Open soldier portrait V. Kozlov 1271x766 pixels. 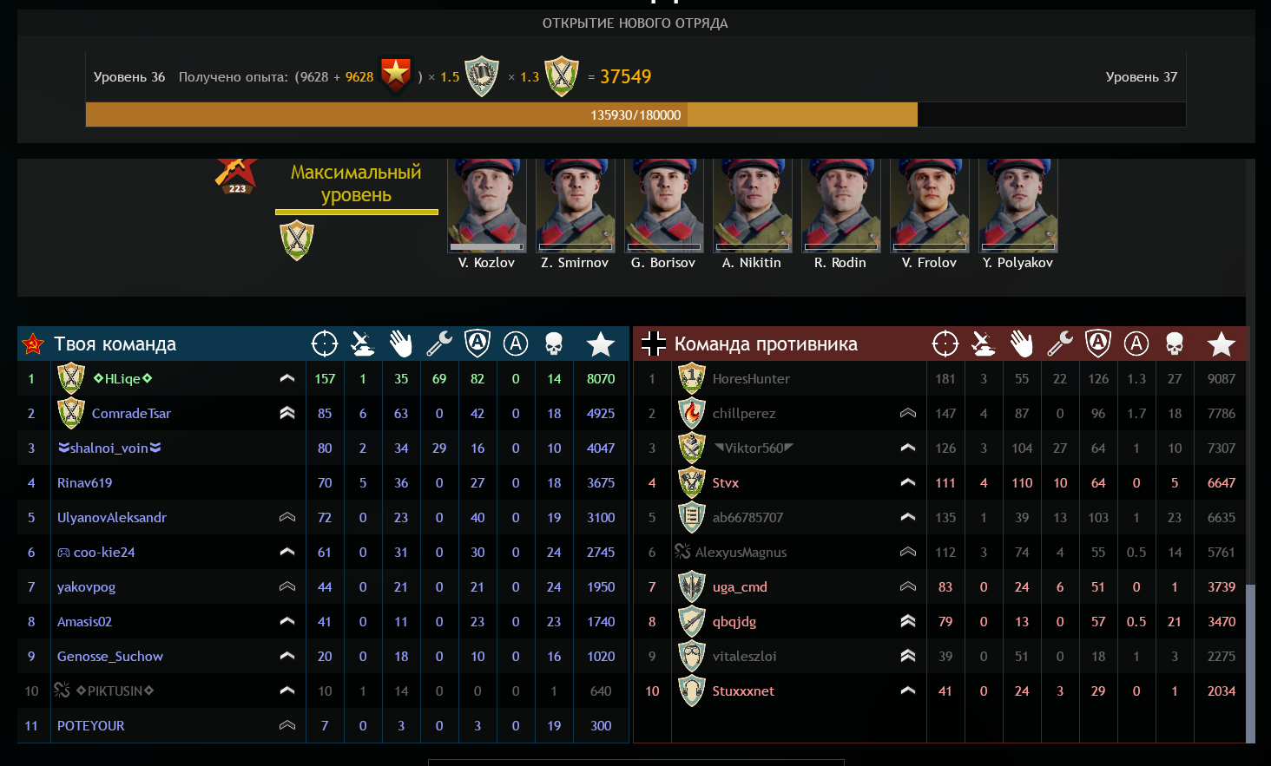coord(487,206)
